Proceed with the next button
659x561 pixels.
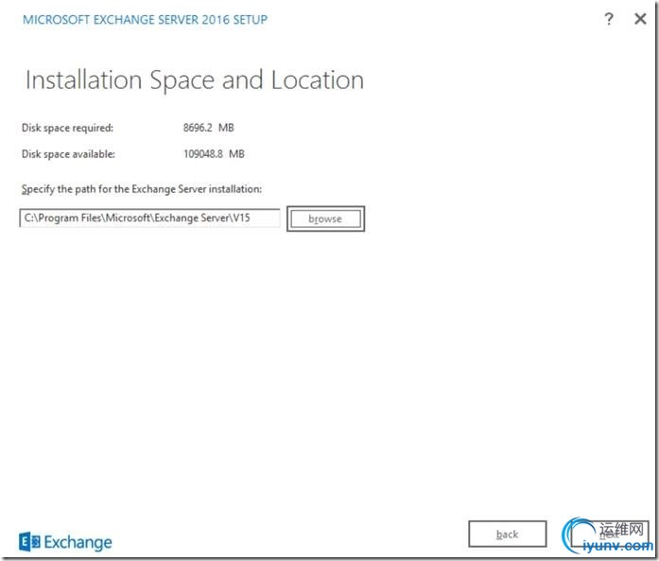pos(610,535)
